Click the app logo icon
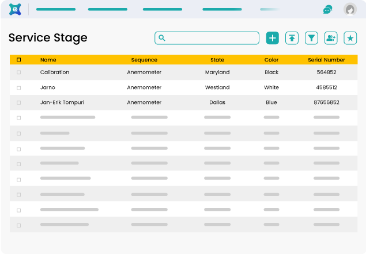 click(16, 9)
